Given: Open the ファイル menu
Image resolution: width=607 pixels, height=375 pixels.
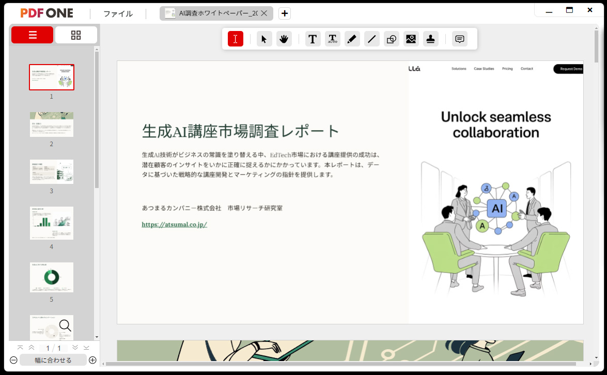Looking at the screenshot, I should click(x=118, y=13).
